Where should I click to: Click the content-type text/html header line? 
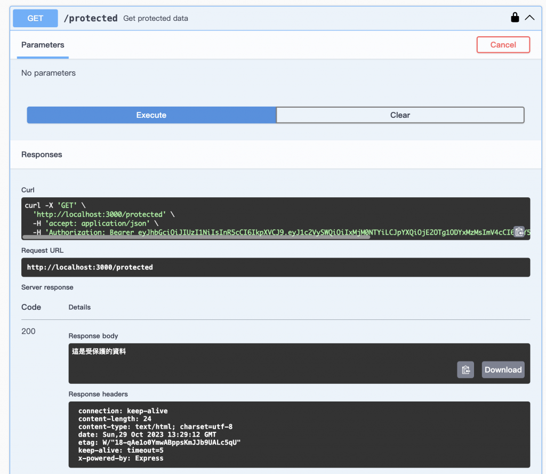[x=155, y=427]
